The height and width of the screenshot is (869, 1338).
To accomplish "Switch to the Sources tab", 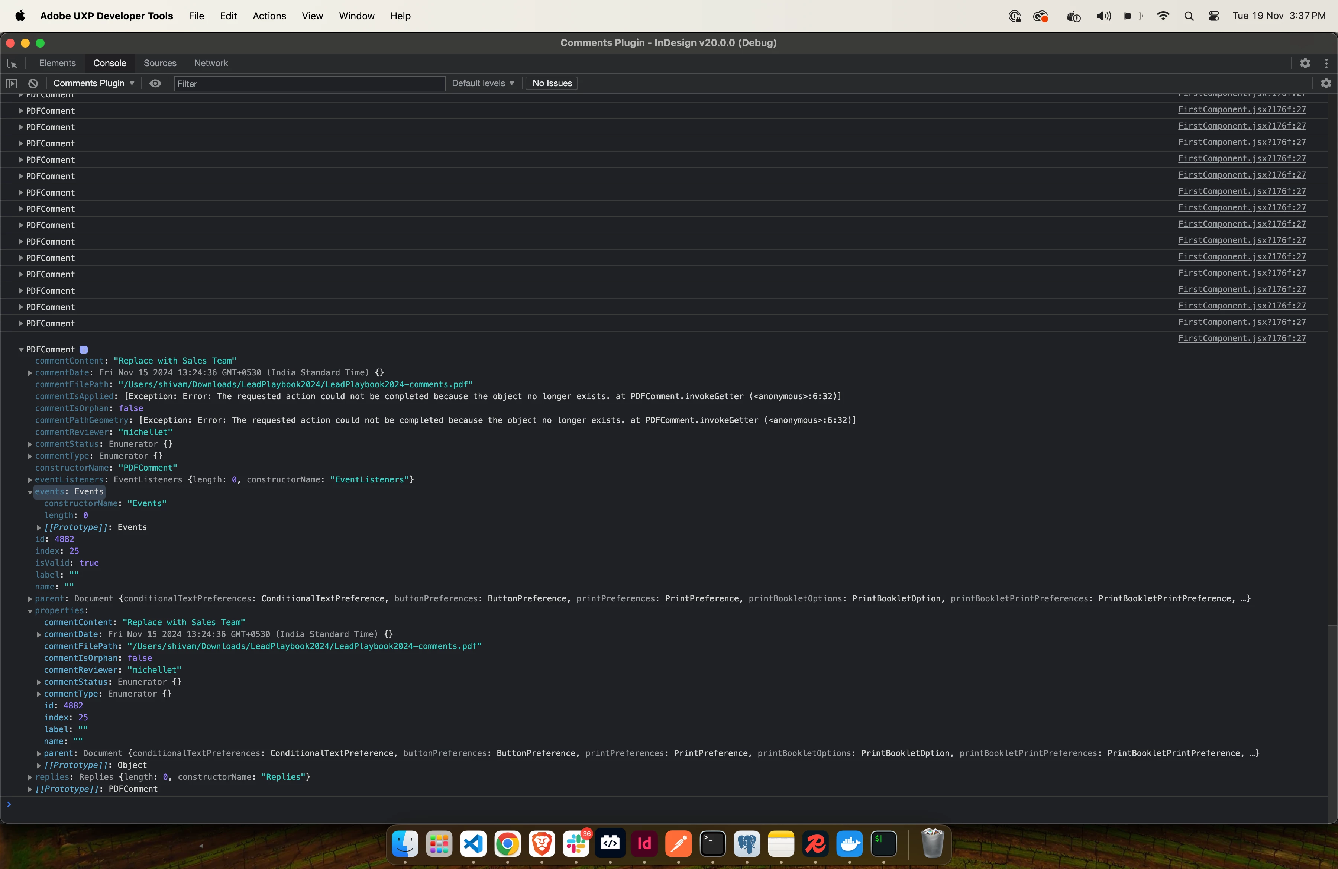I will tap(160, 63).
